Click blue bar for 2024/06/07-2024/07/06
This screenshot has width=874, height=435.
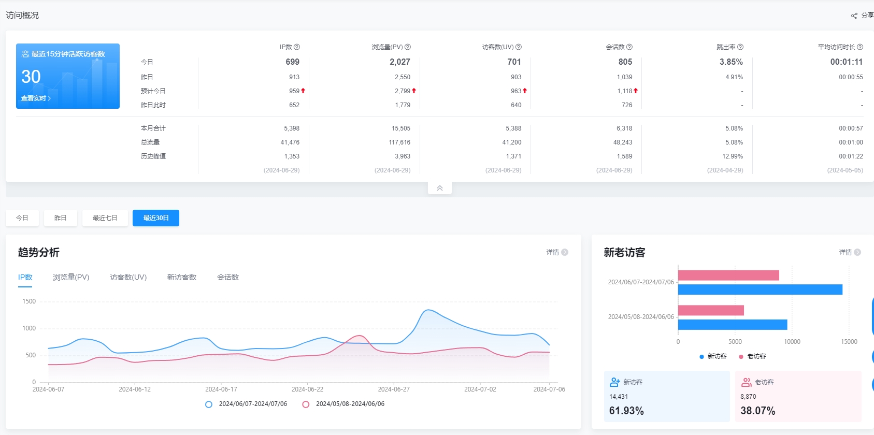760,289
